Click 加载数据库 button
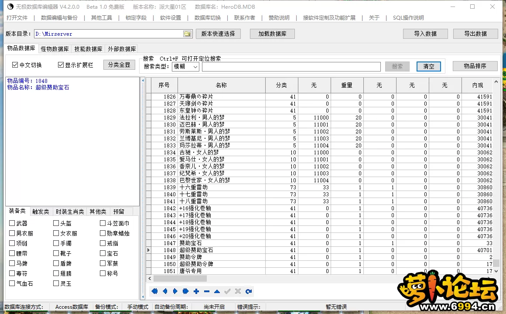Screen dimensions: 506x314 [x=272, y=34]
